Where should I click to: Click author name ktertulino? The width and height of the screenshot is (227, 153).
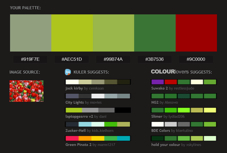[184, 130]
